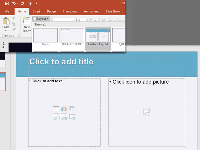
Task: Click the 'Click to add title' placeholder
Action: tap(106, 62)
